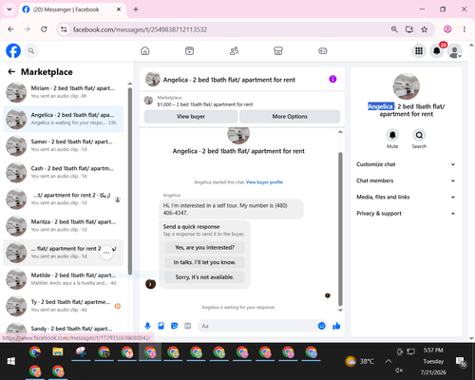The height and width of the screenshot is (380, 475).
Task: Open Windows Start menu
Action: click(11, 361)
